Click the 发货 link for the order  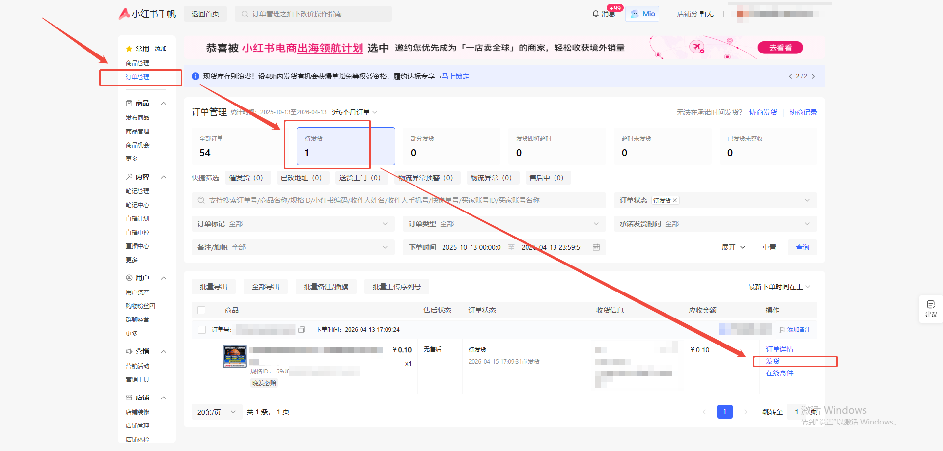click(x=773, y=361)
